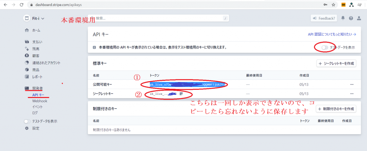Focus the 検索 search field
Viewport: 367px width, 151px height.
[158, 18]
